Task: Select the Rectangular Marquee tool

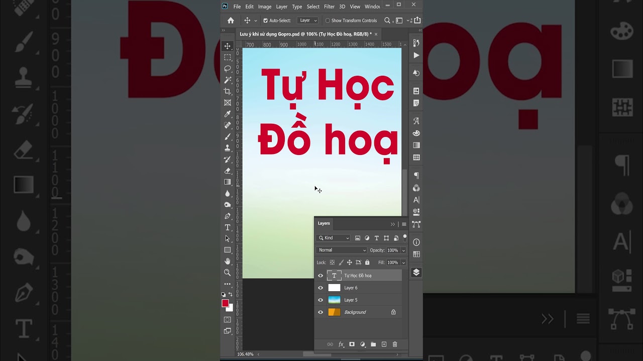Action: coord(228,58)
